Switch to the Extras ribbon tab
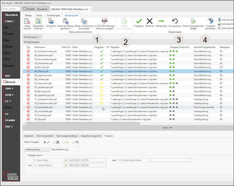234x186 pixels. [39, 16]
